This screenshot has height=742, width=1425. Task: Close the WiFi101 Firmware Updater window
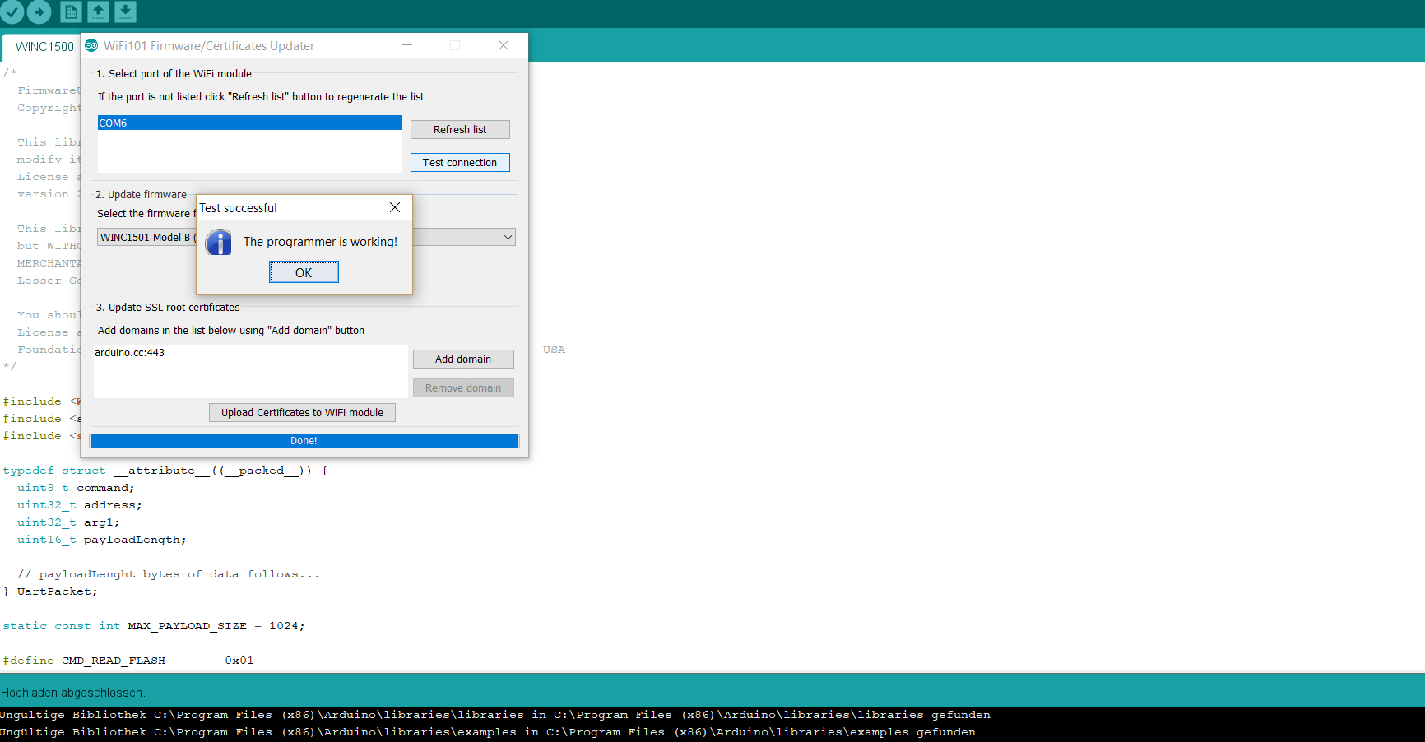point(504,45)
